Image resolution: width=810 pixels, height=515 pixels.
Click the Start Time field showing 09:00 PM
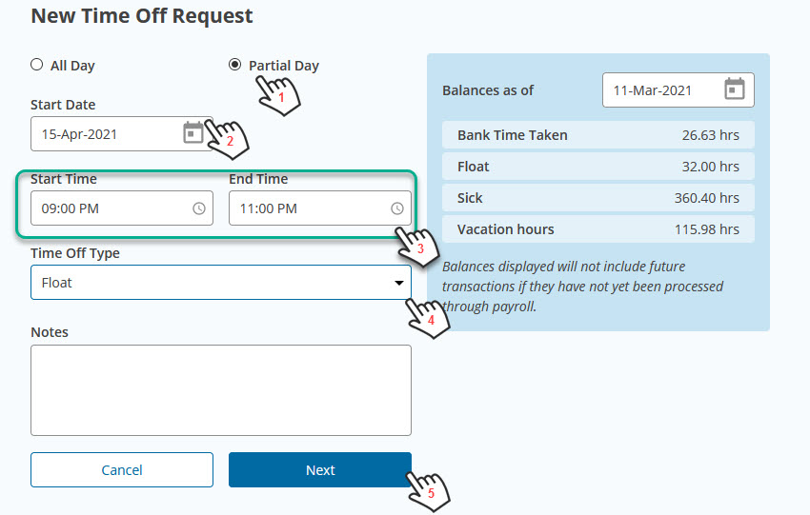click(122, 208)
